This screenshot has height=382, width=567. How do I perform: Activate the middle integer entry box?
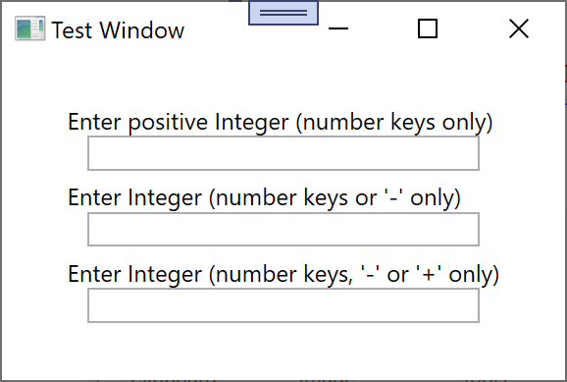coord(283,229)
